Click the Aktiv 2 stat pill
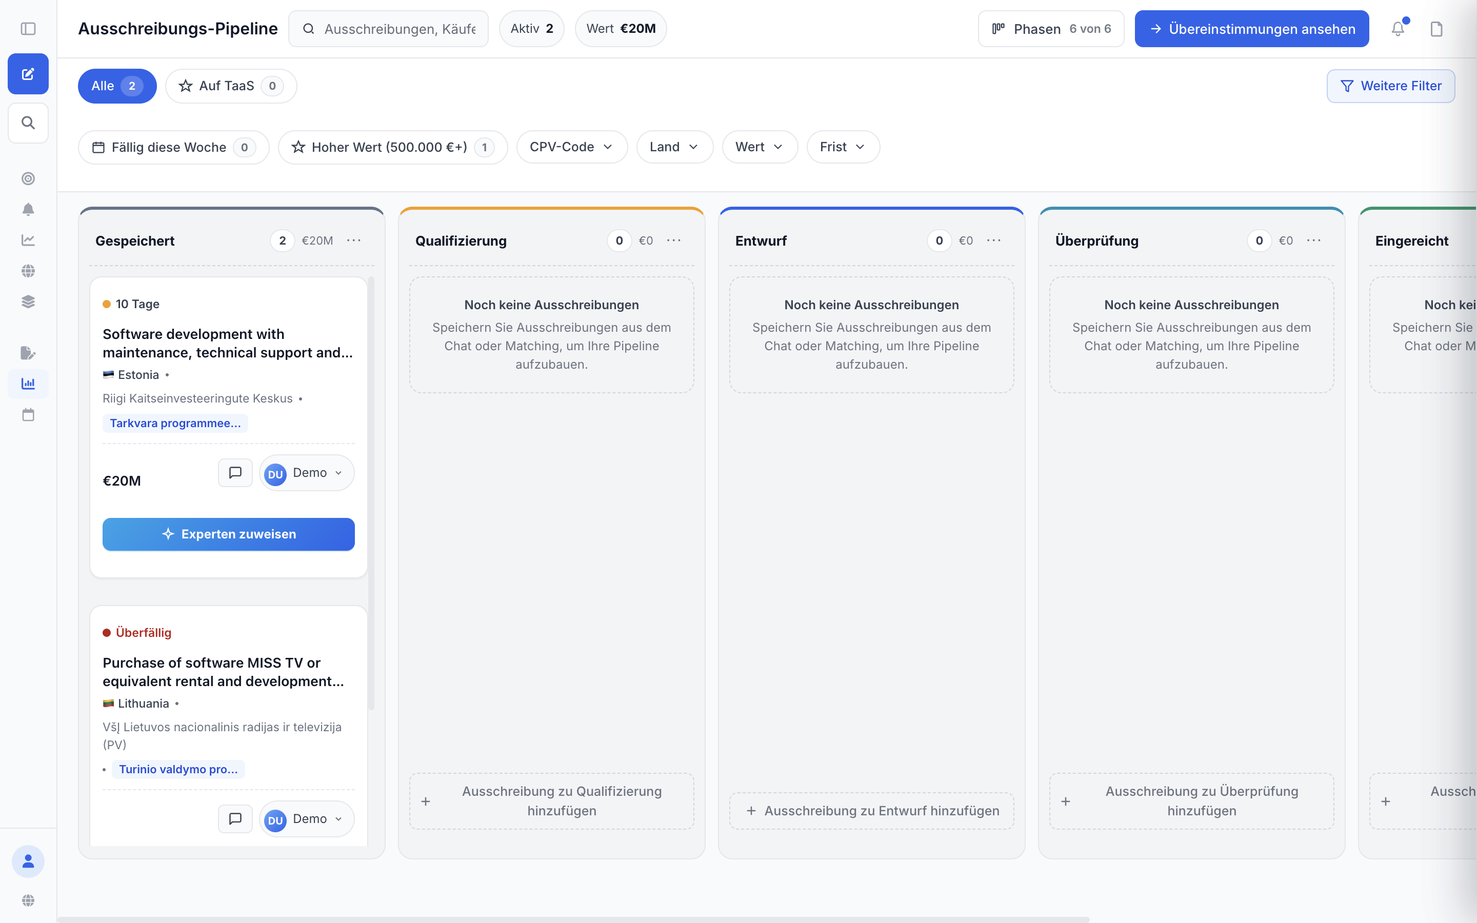Screen dimensions: 1477x923 pos(532,29)
